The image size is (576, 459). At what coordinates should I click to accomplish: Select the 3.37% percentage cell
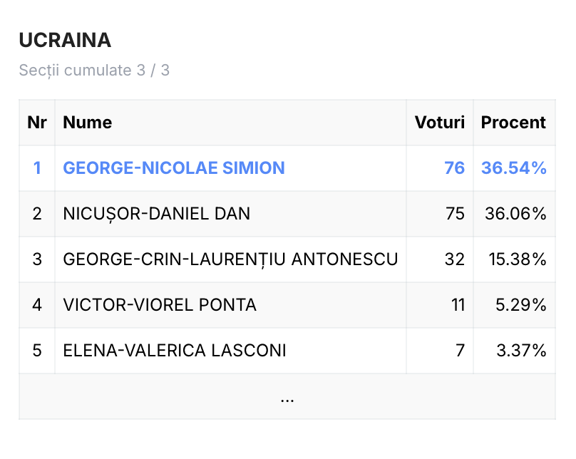tap(514, 351)
